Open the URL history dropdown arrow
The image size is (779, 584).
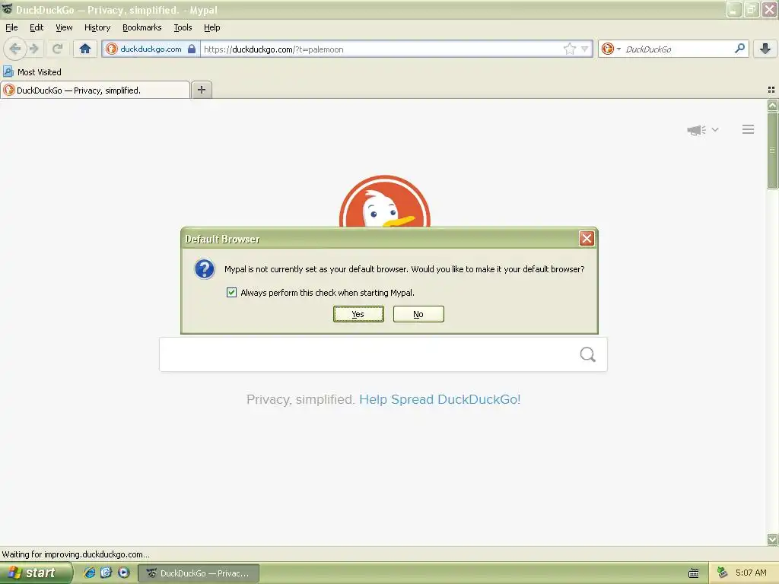[x=585, y=49]
